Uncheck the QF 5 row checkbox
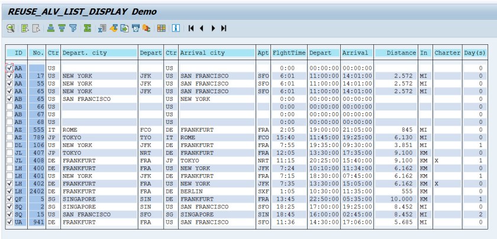The height and width of the screenshot is (239, 497). (9, 199)
